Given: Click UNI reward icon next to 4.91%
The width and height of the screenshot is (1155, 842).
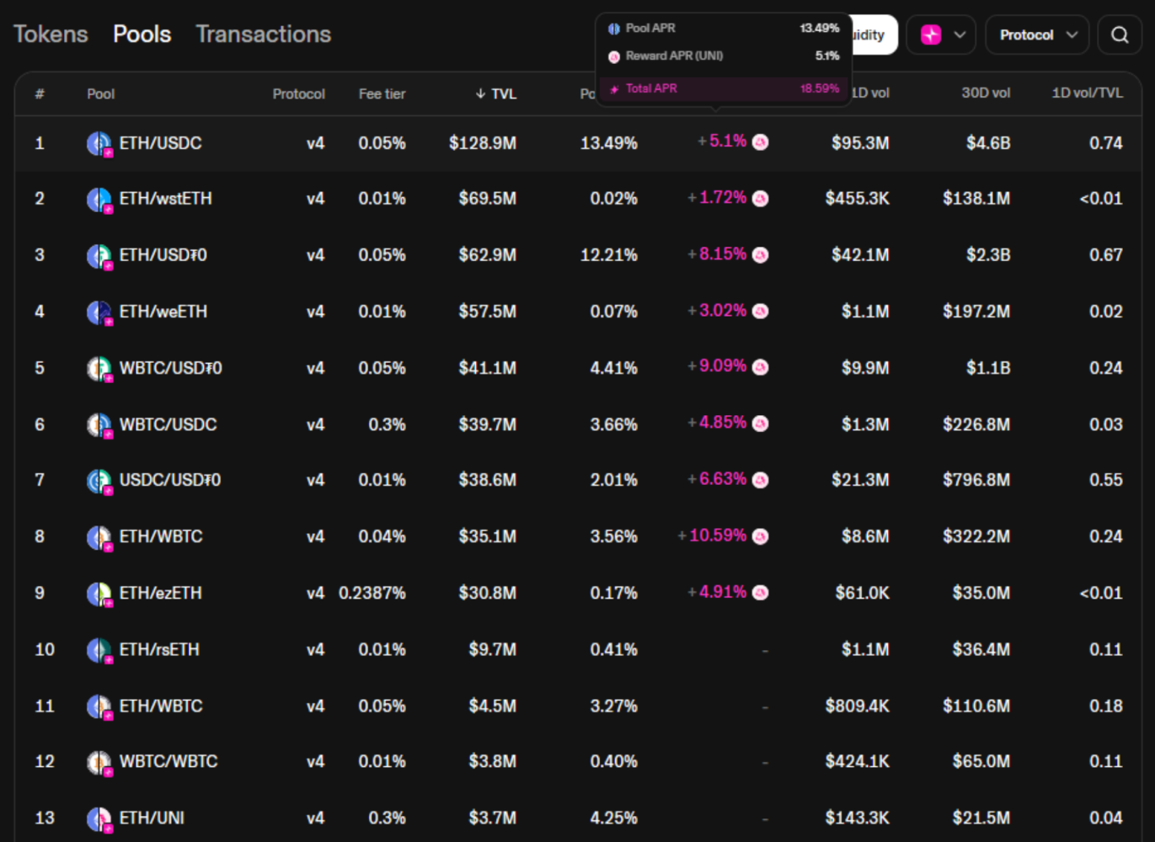Looking at the screenshot, I should (760, 593).
